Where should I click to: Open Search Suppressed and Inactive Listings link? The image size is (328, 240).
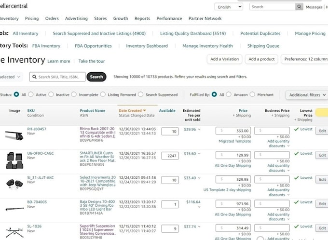coord(99,33)
